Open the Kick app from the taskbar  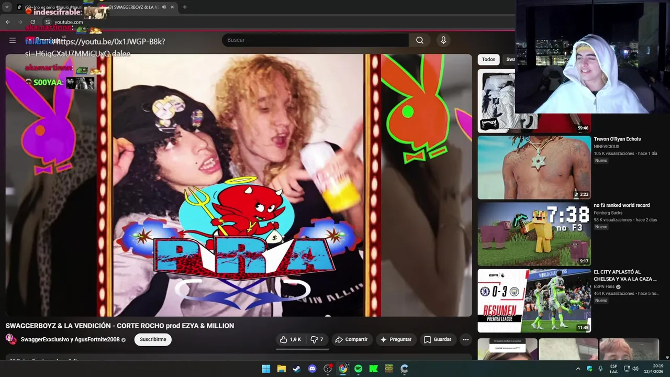(x=374, y=369)
